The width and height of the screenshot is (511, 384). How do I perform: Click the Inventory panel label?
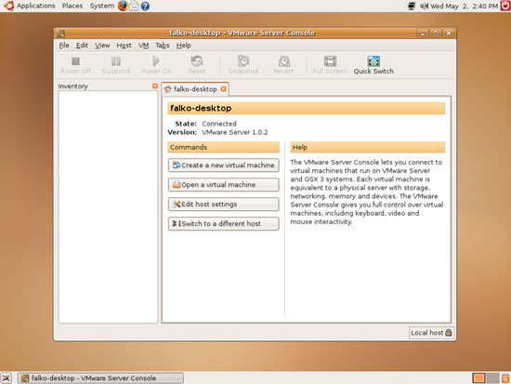[73, 86]
